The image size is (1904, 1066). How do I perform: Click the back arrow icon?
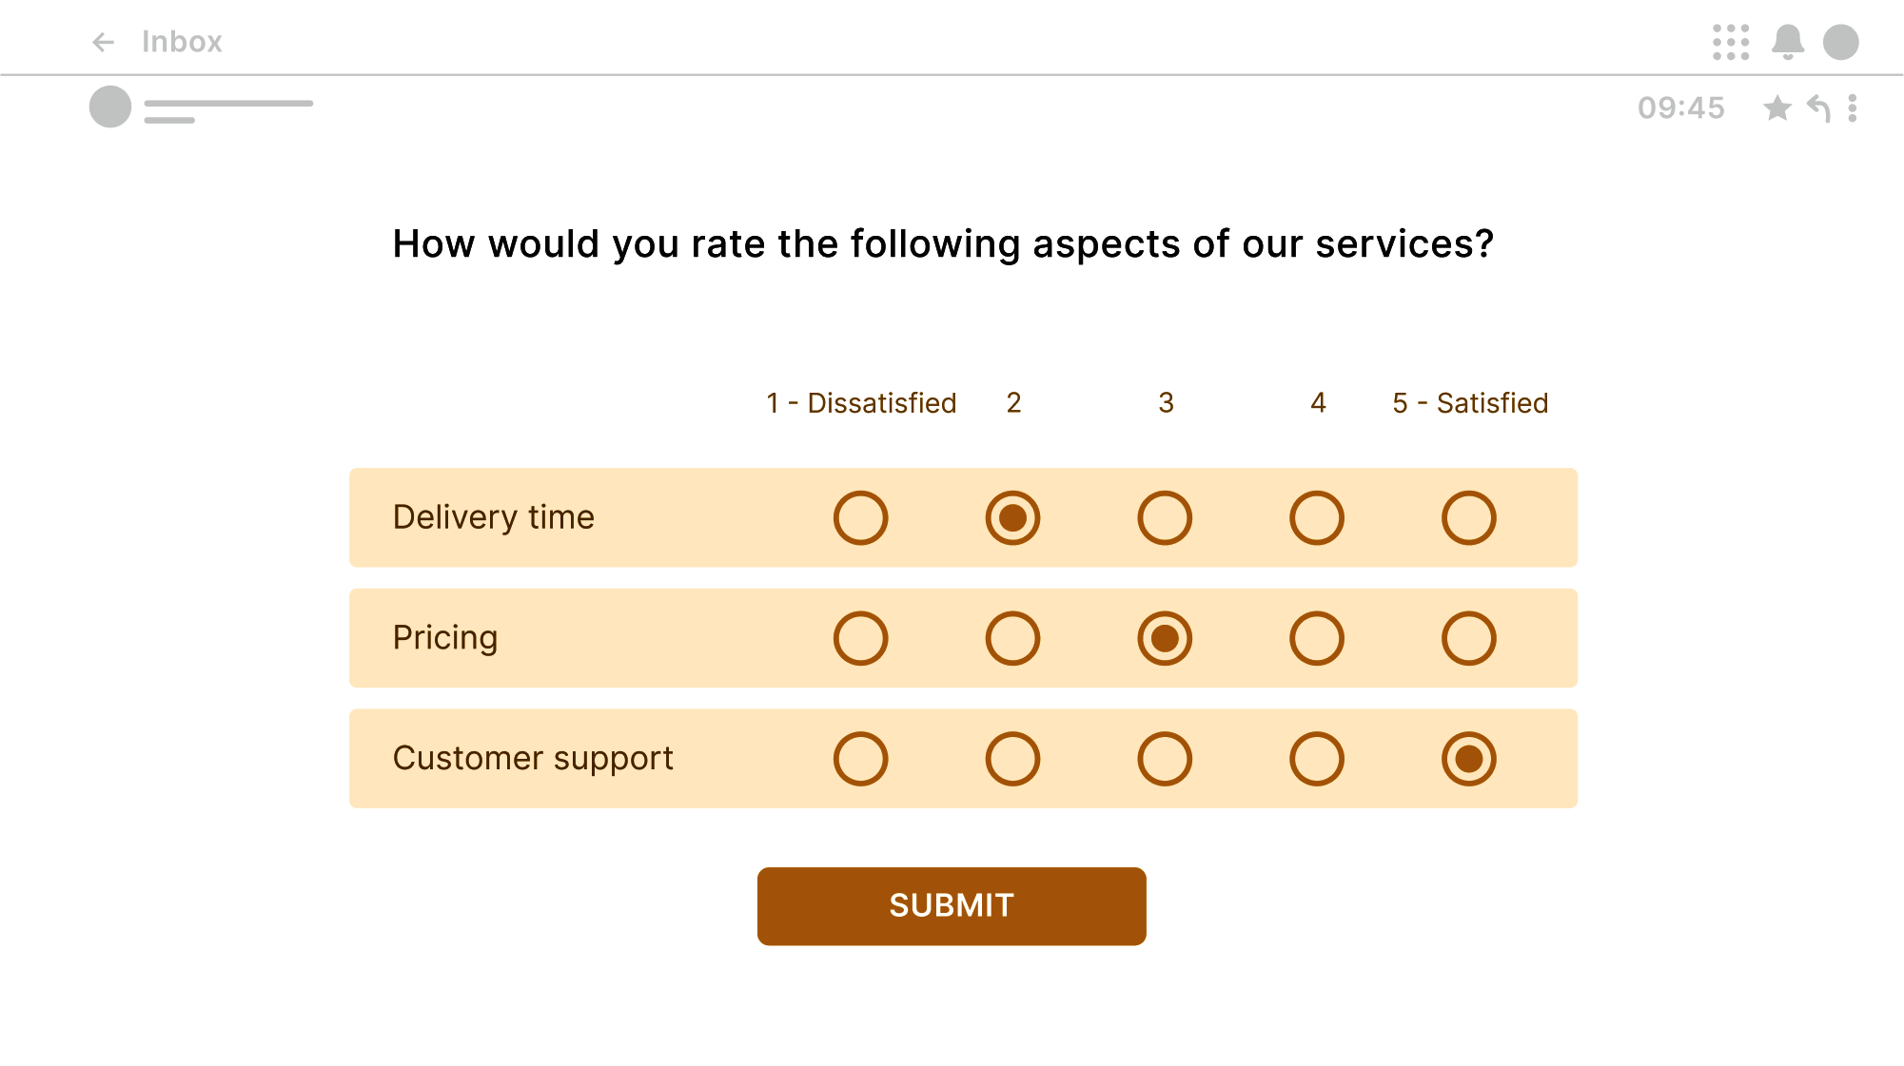pos(103,42)
